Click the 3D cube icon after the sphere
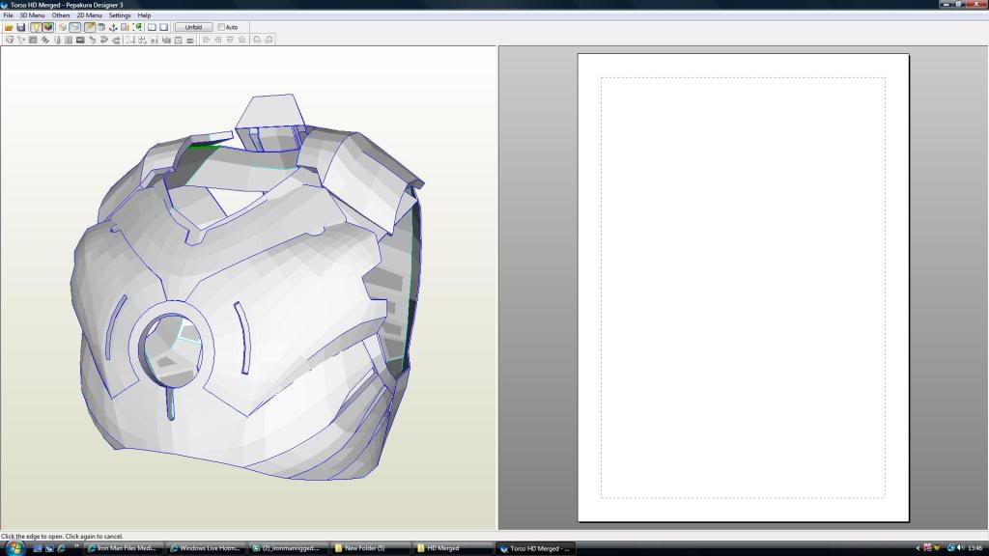Screen dimensions: 989x556 63,27
